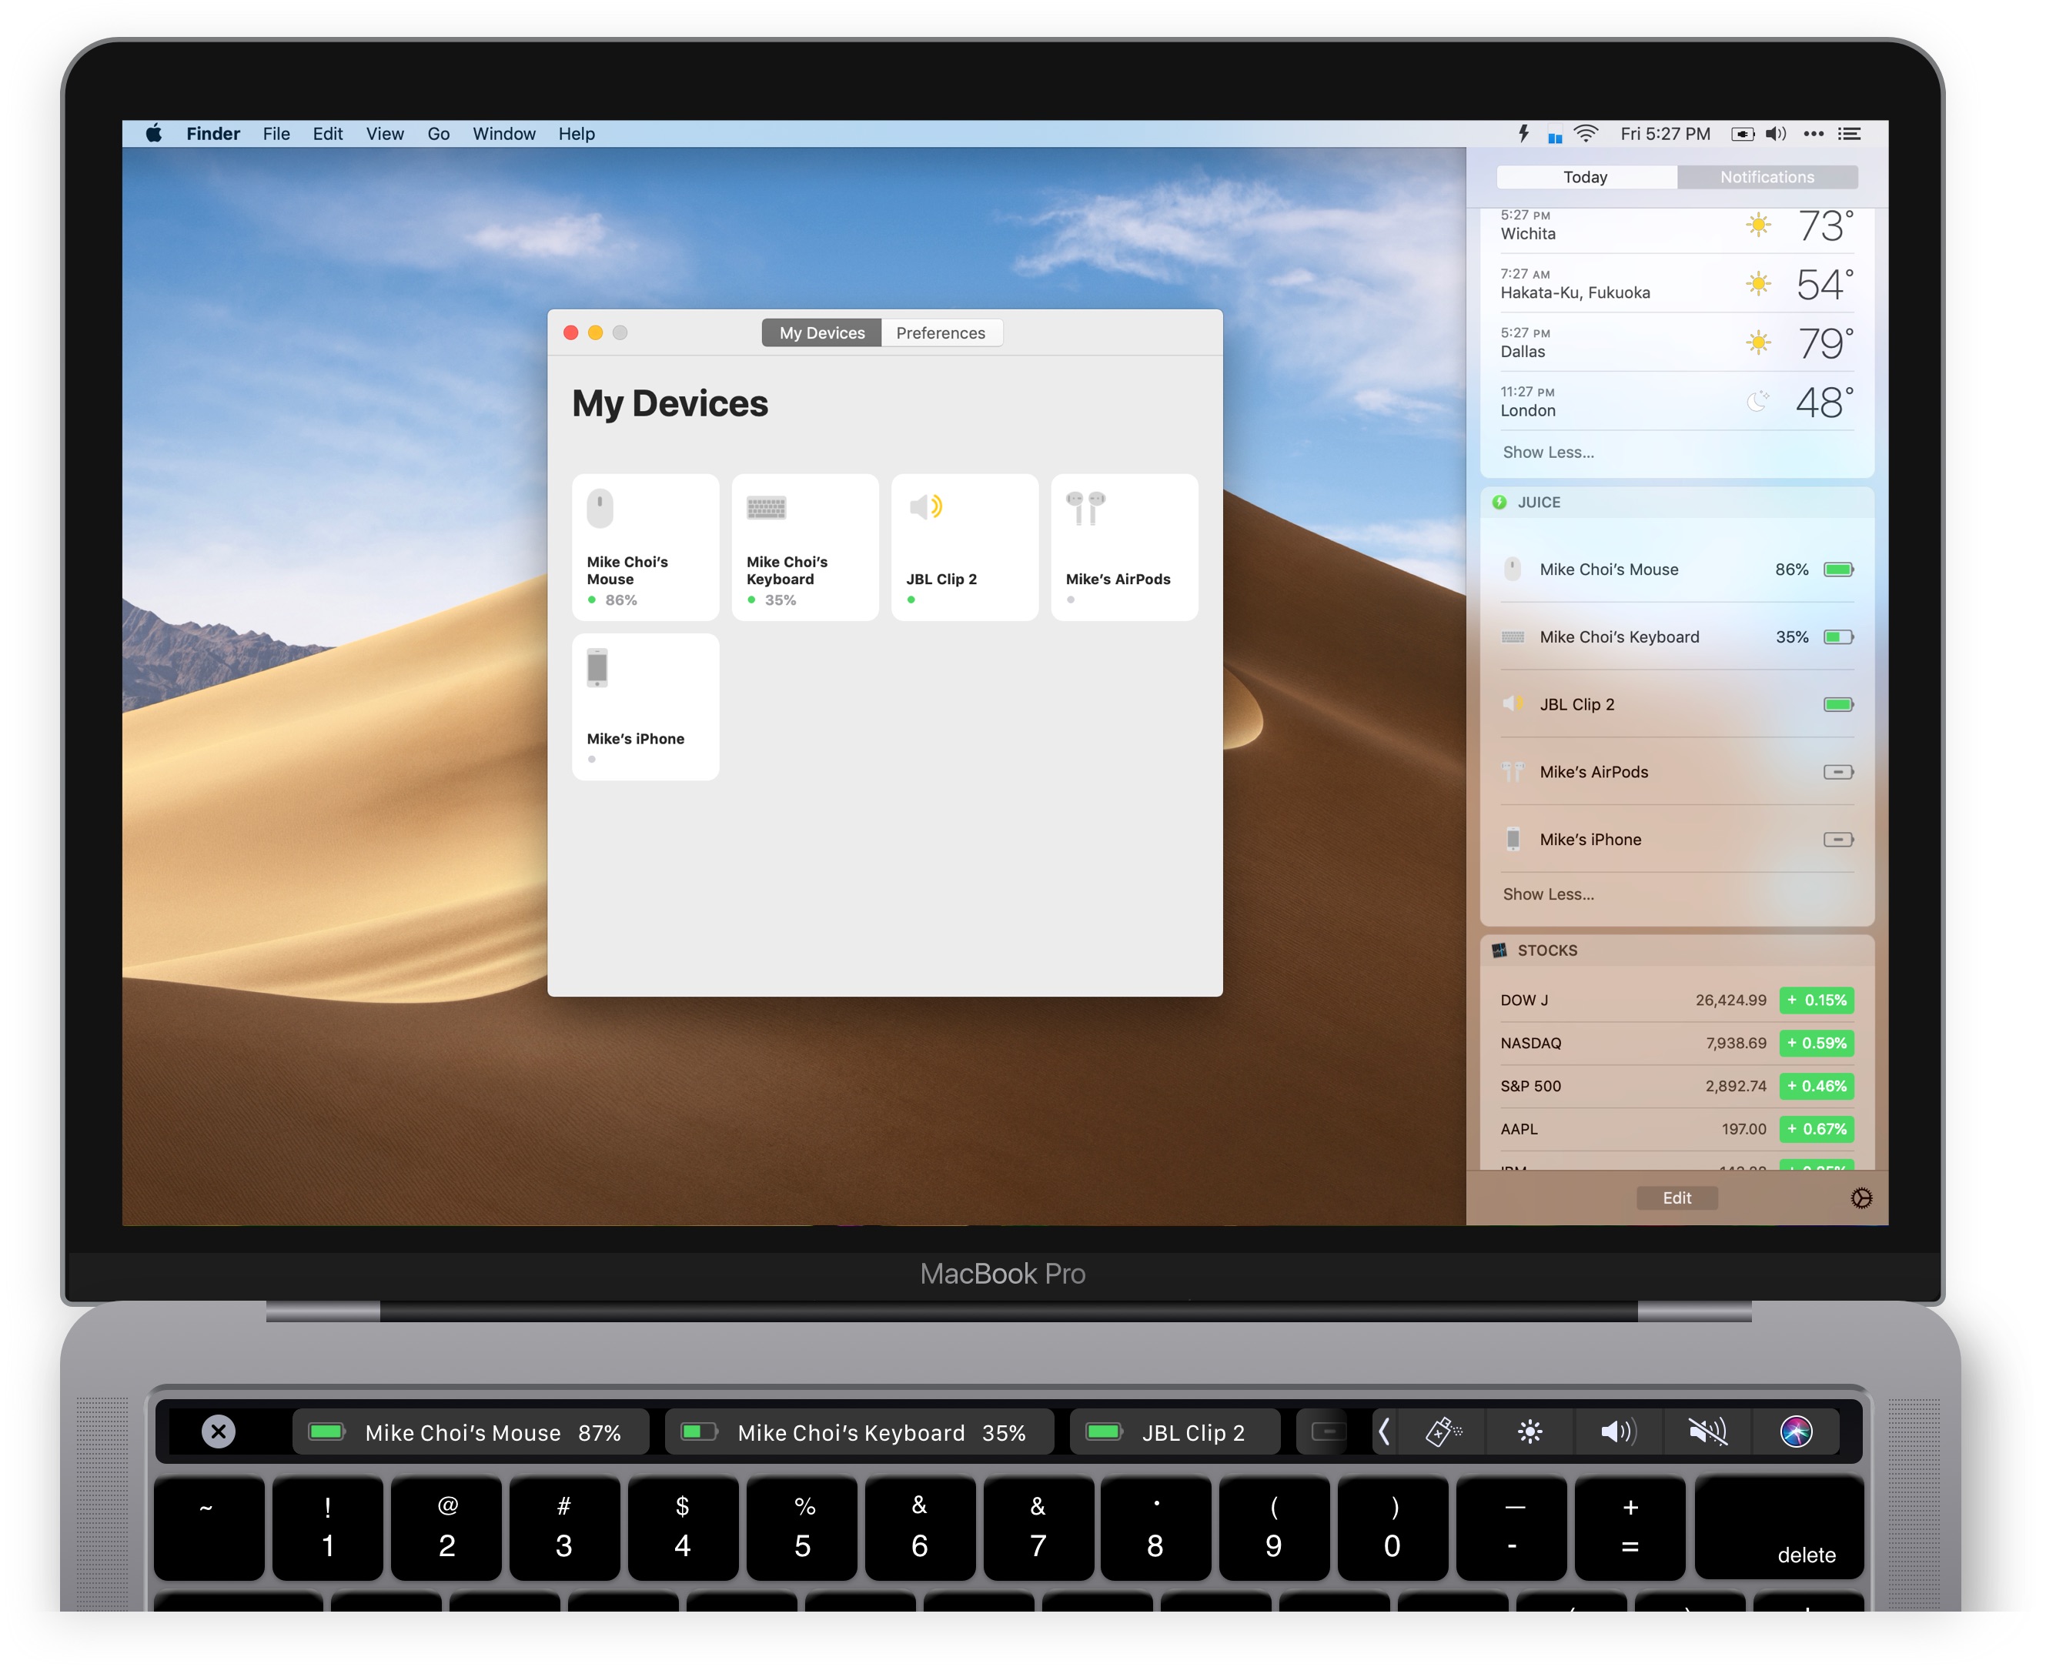2046x1667 pixels.
Task: Switch to the Today tab
Action: [x=1585, y=177]
